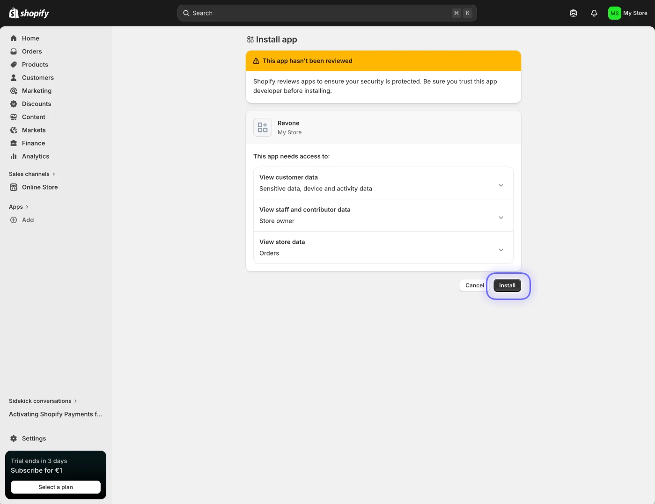Click the Revone app placeholder icon
655x504 pixels.
click(263, 127)
